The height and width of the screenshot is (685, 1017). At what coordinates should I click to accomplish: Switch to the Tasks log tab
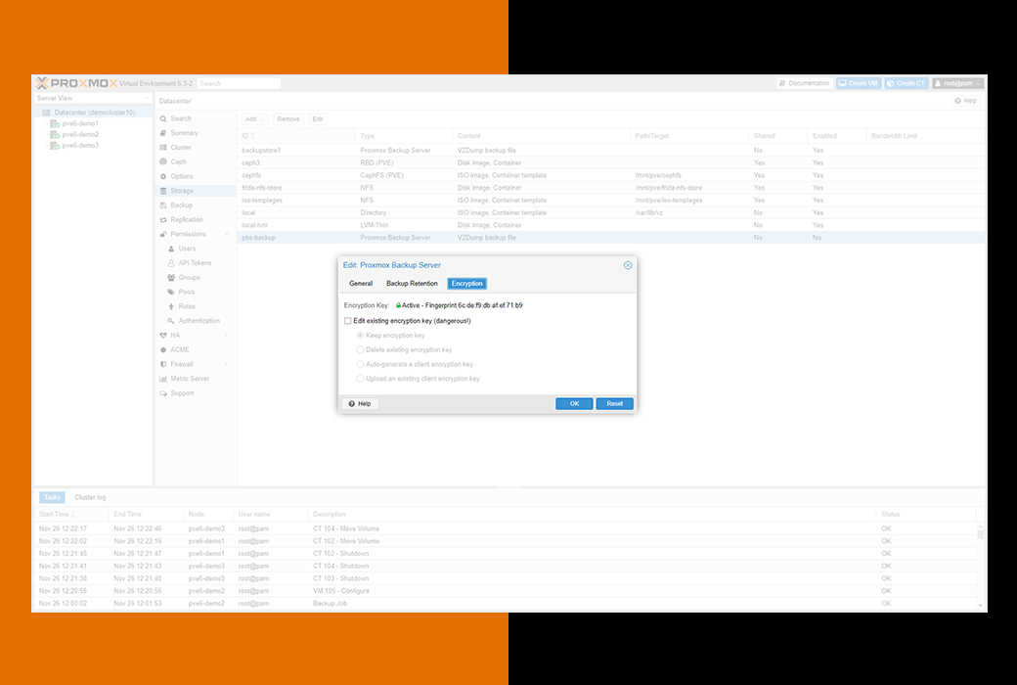(52, 497)
